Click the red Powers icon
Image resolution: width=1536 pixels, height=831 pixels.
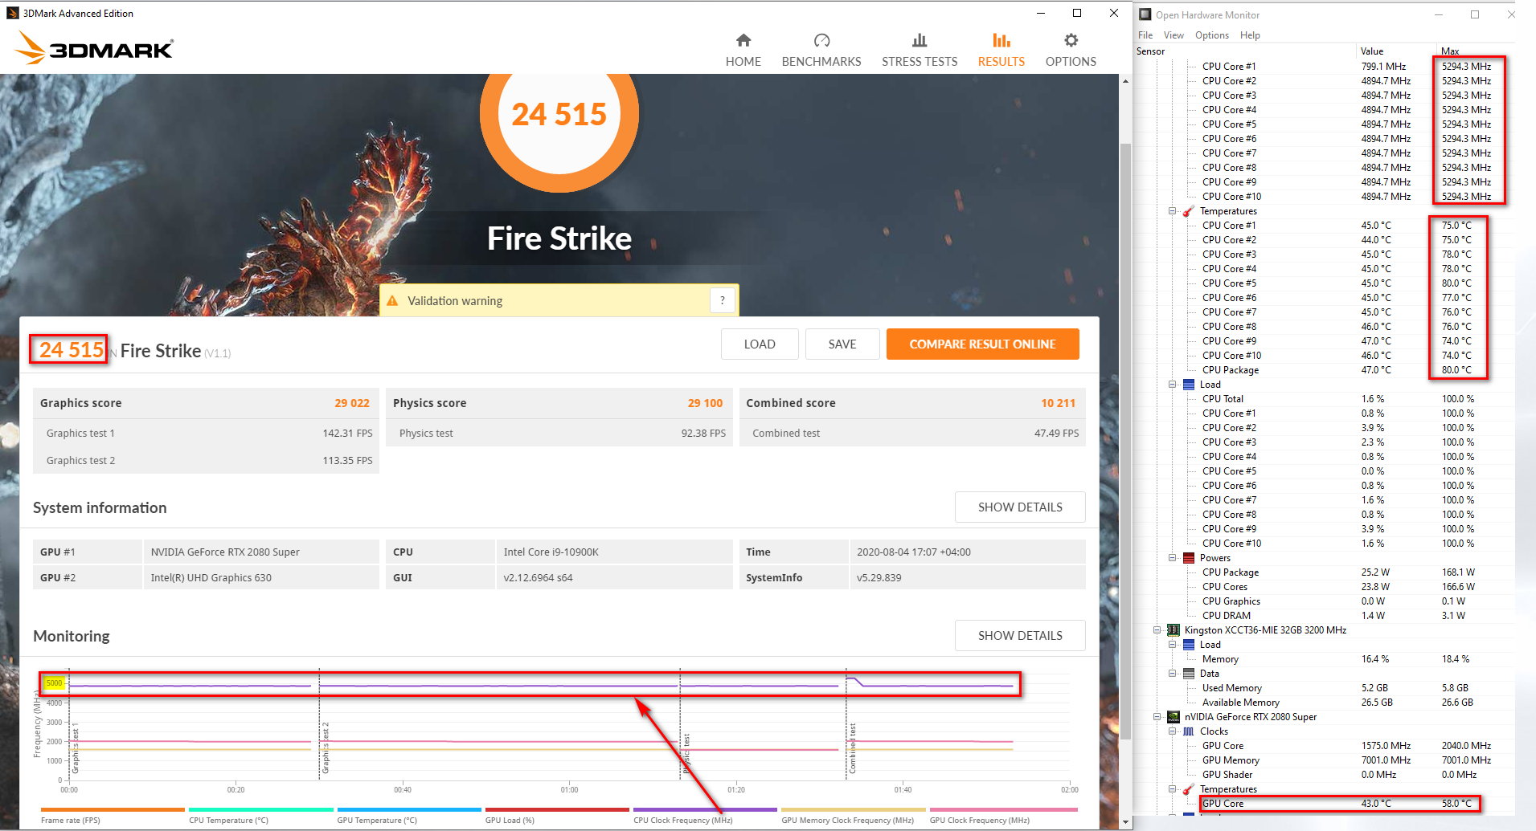click(x=1189, y=558)
